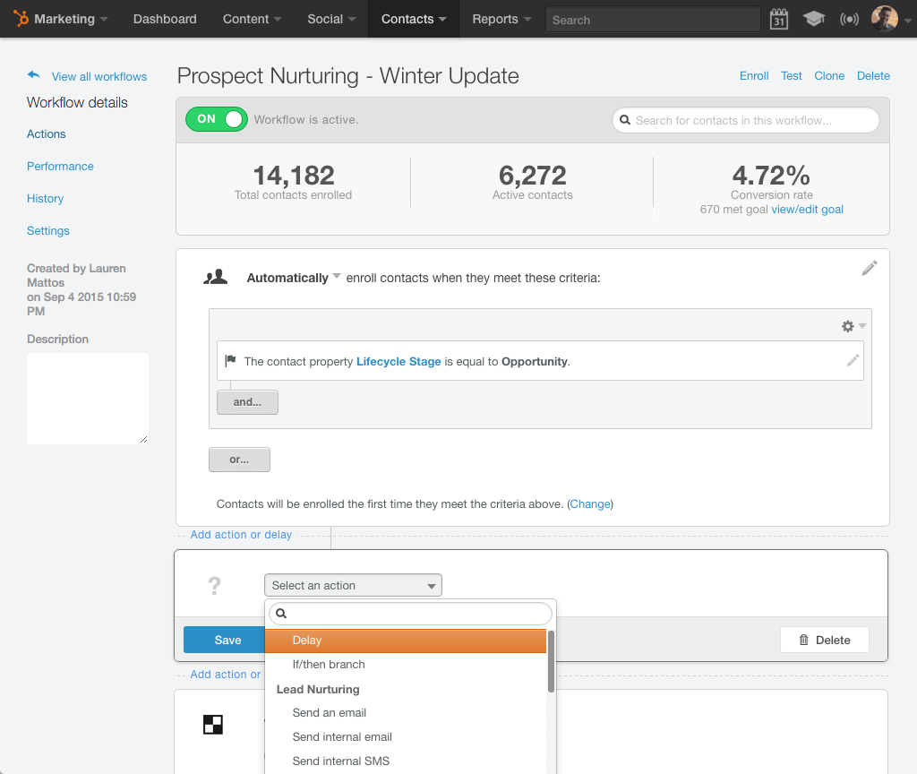This screenshot has height=774, width=917.
Task: Open the calendar icon in top bar
Action: 778,19
